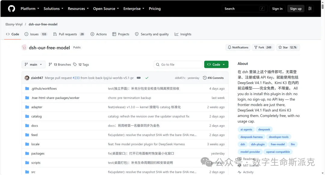Viewport: 325px width, 175px height.
Task: View commit status green checkmark
Action: (147, 78)
